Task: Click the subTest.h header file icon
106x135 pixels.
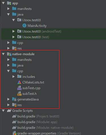Action: click(x=19, y=94)
